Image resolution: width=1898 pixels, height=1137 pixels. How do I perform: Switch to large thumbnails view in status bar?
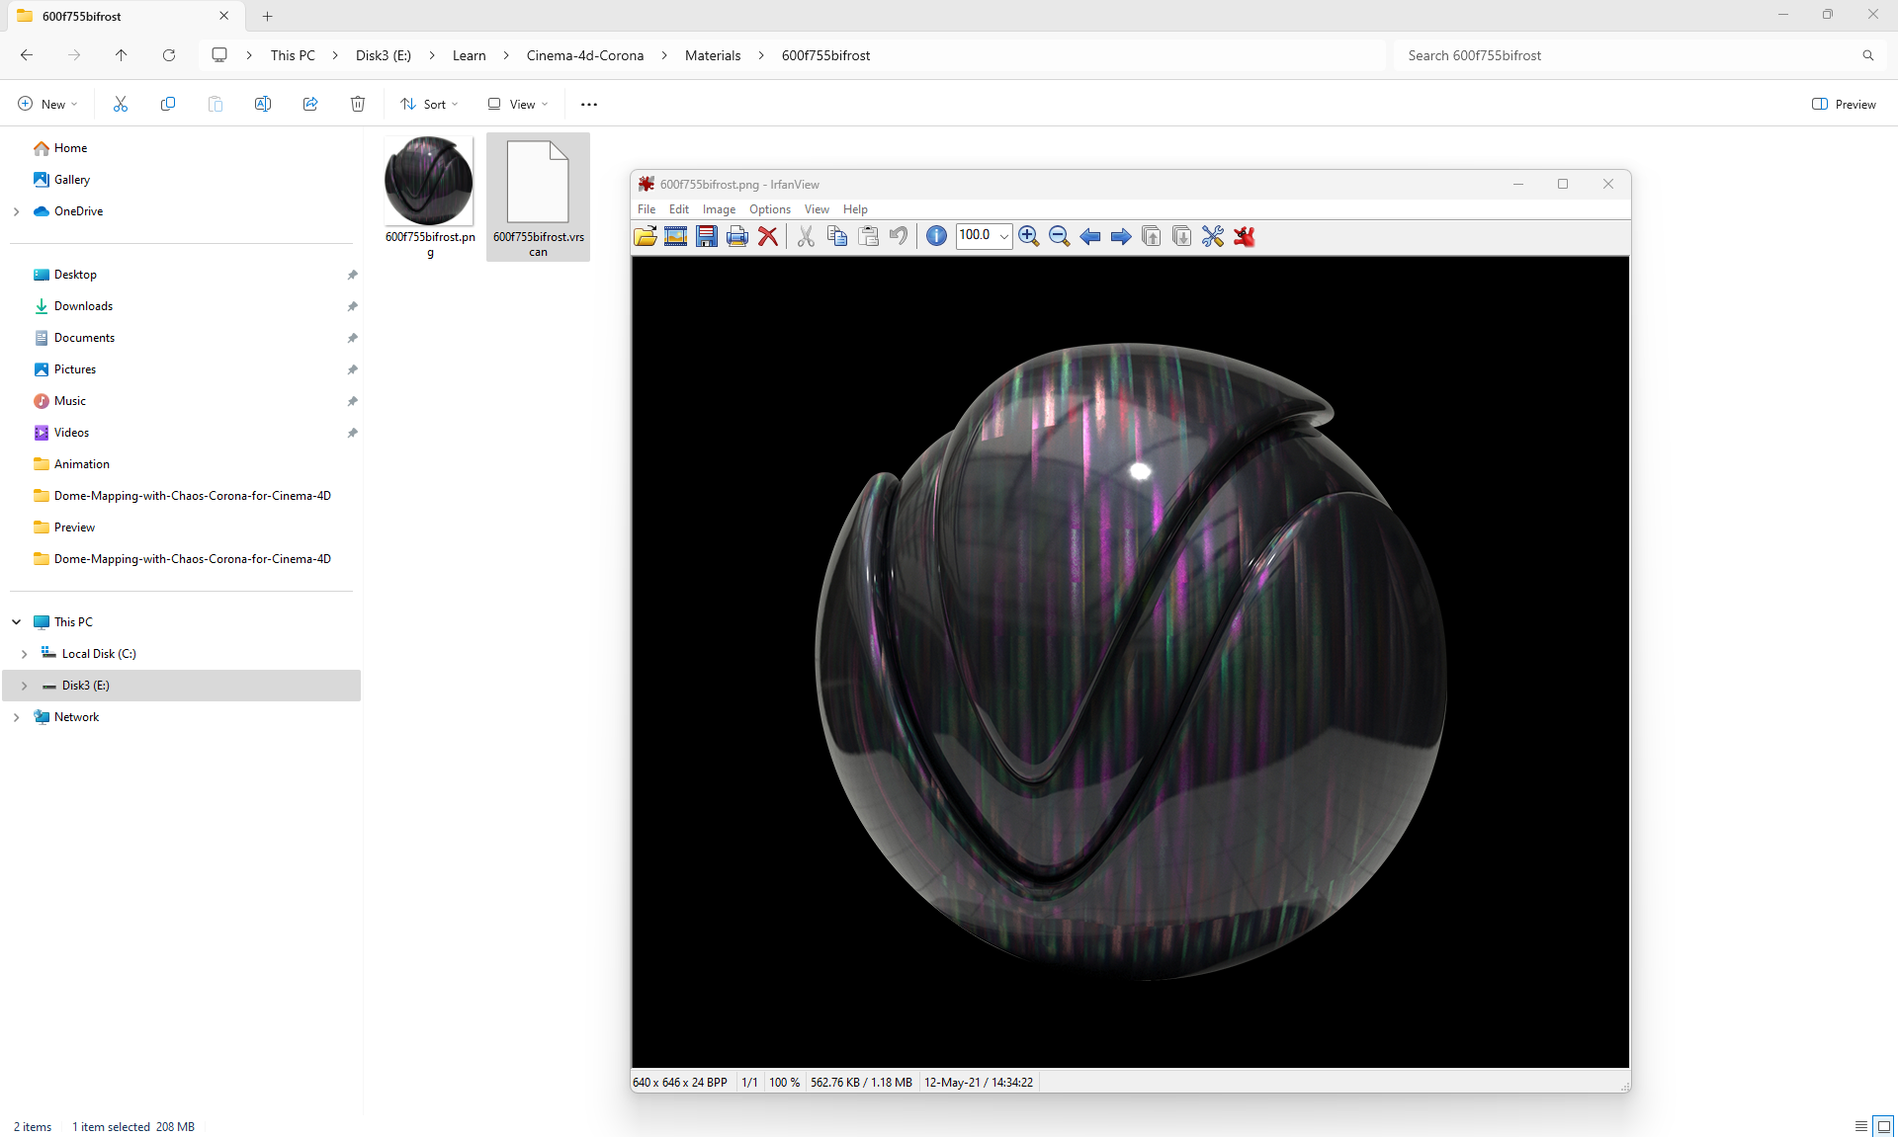point(1884,1126)
